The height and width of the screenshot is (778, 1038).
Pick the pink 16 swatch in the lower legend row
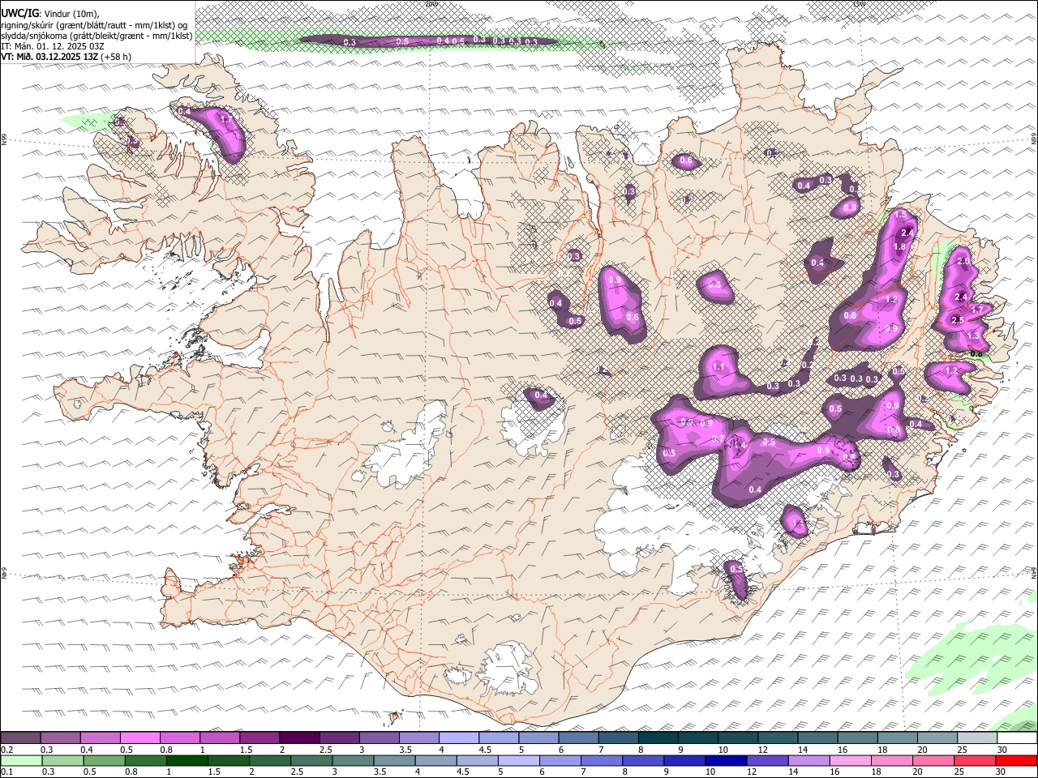point(849,760)
